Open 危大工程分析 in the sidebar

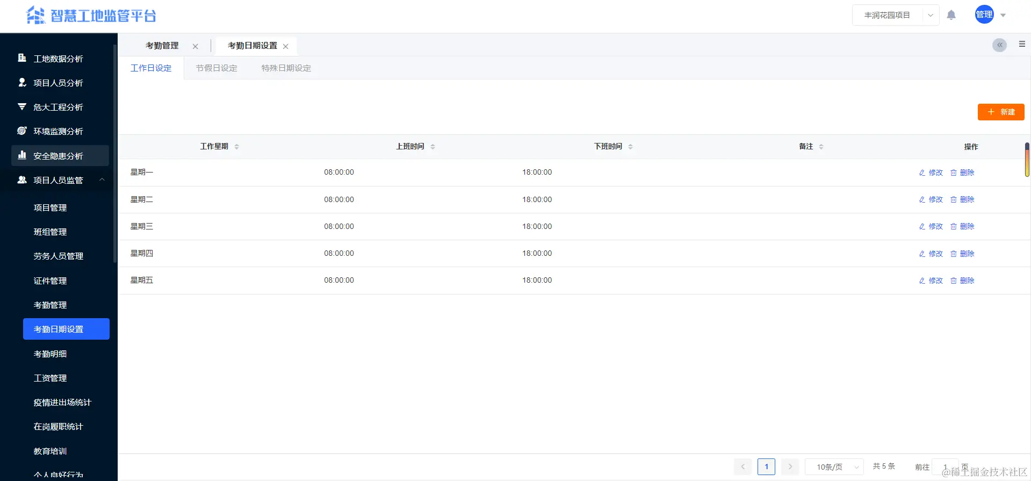point(60,107)
